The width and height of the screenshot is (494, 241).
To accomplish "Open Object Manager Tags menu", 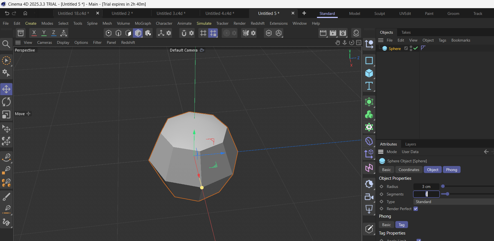I will pyautogui.click(x=442, y=40).
